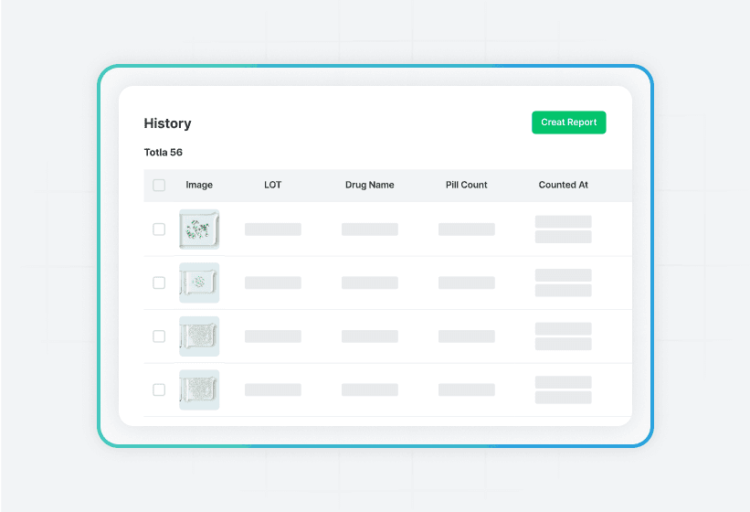Click the Image column header
This screenshot has width=750, height=512.
(x=199, y=185)
